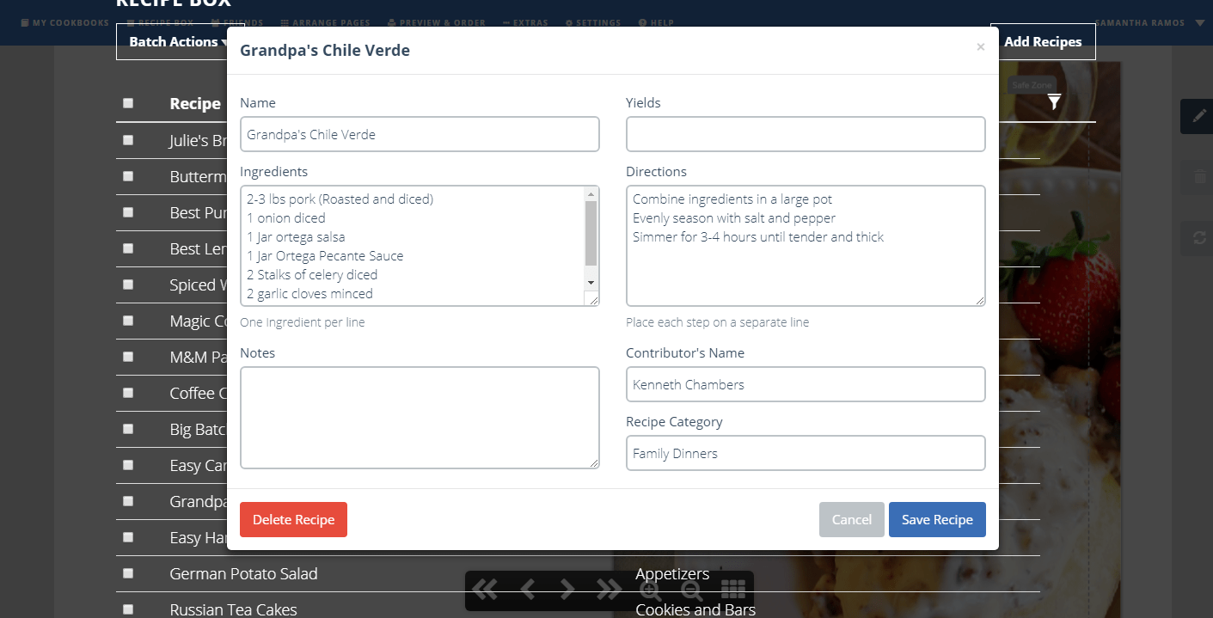Zoom out of the cookbook page preview
1213x618 pixels.
point(692,590)
